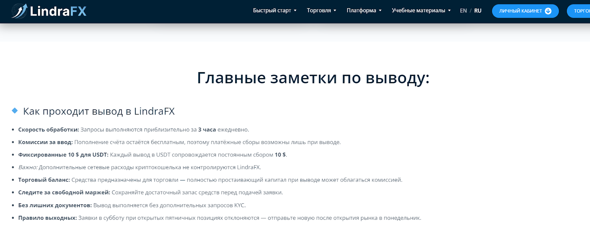590x232 pixels.
Task: Expand the Платформа dropdown arrow
Action: (380, 11)
